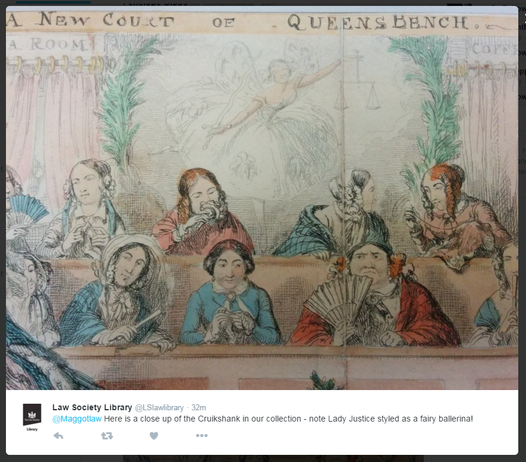Open the 32m tweet timestamp
The height and width of the screenshot is (462, 526).
click(199, 408)
